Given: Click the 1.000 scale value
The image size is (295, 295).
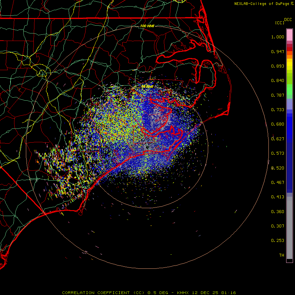Looking at the screenshot, I should coord(278,37).
